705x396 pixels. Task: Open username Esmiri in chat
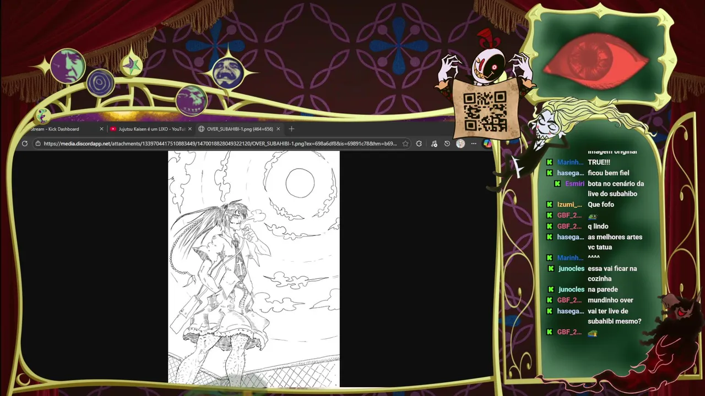coord(574,184)
